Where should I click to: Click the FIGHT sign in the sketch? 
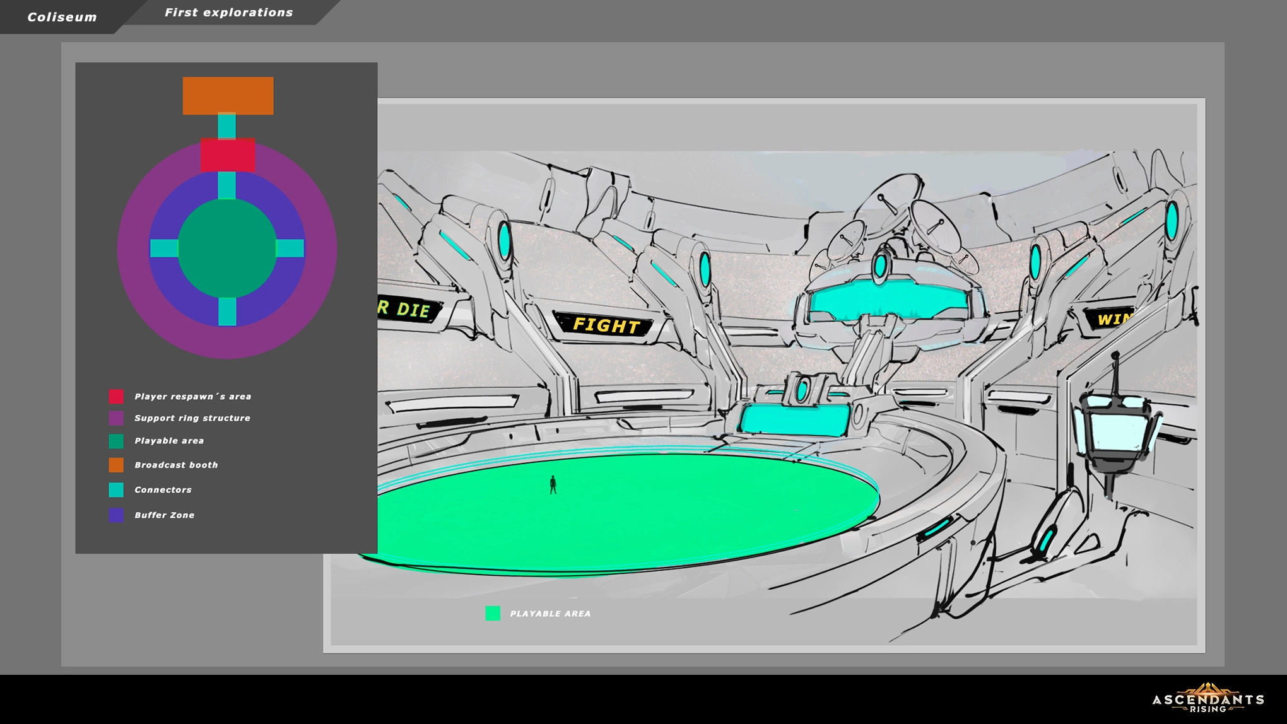tap(606, 325)
